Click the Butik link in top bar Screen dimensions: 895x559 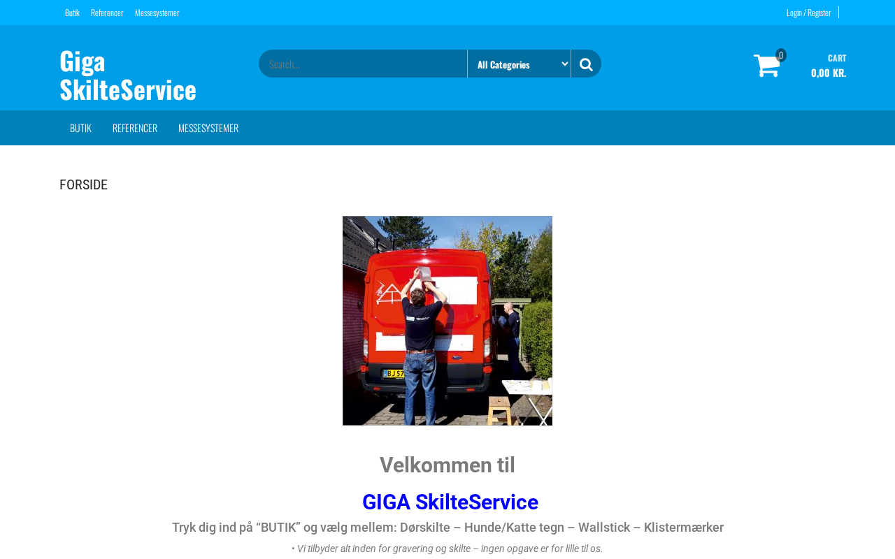coord(72,13)
